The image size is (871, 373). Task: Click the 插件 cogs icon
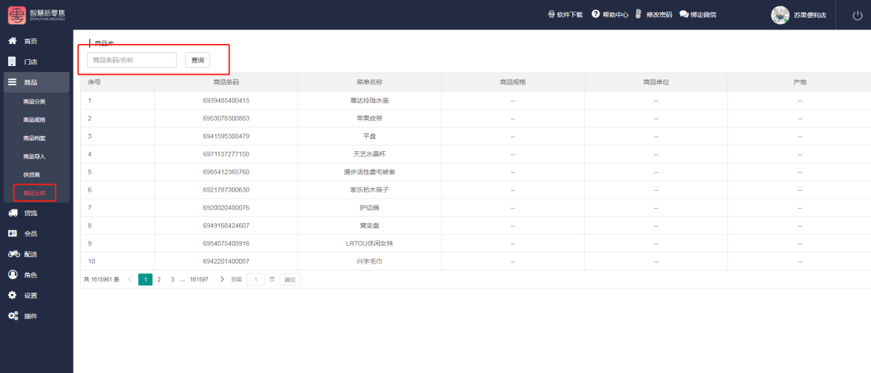tap(13, 316)
